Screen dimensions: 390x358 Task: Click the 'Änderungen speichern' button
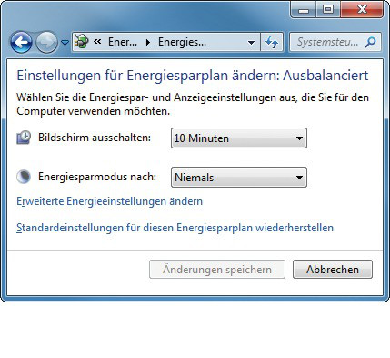(x=217, y=270)
